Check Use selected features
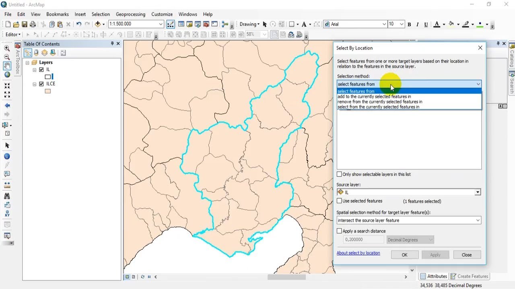515x289 pixels. (x=339, y=201)
